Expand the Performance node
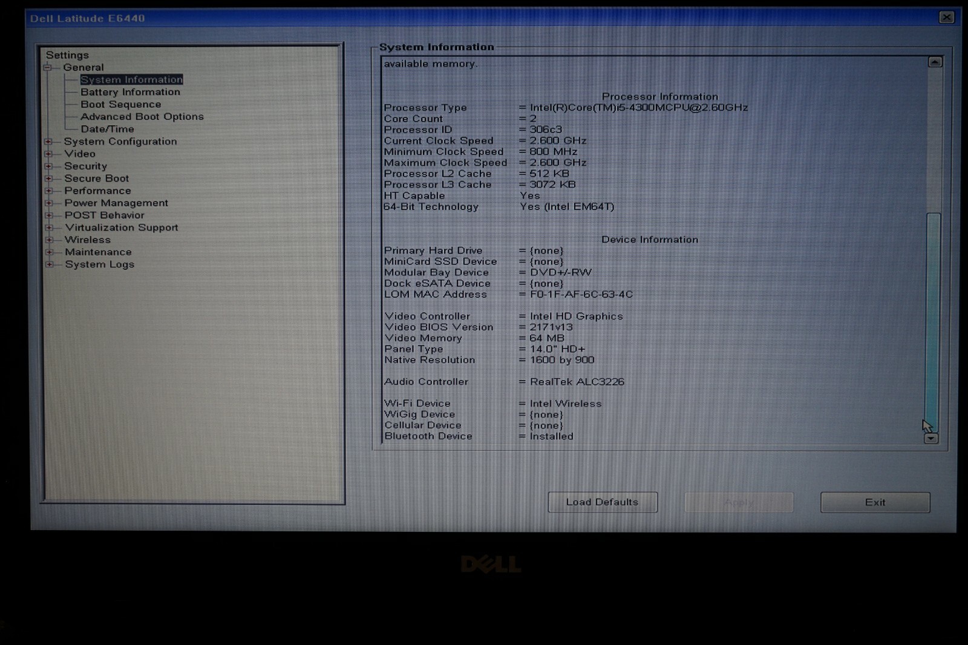 coord(48,191)
